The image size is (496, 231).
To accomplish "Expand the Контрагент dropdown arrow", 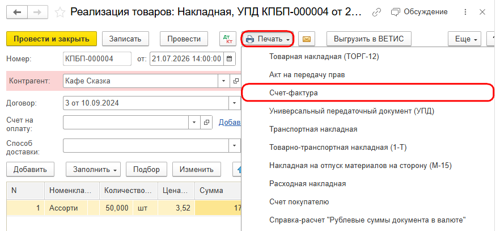I will coord(224,81).
